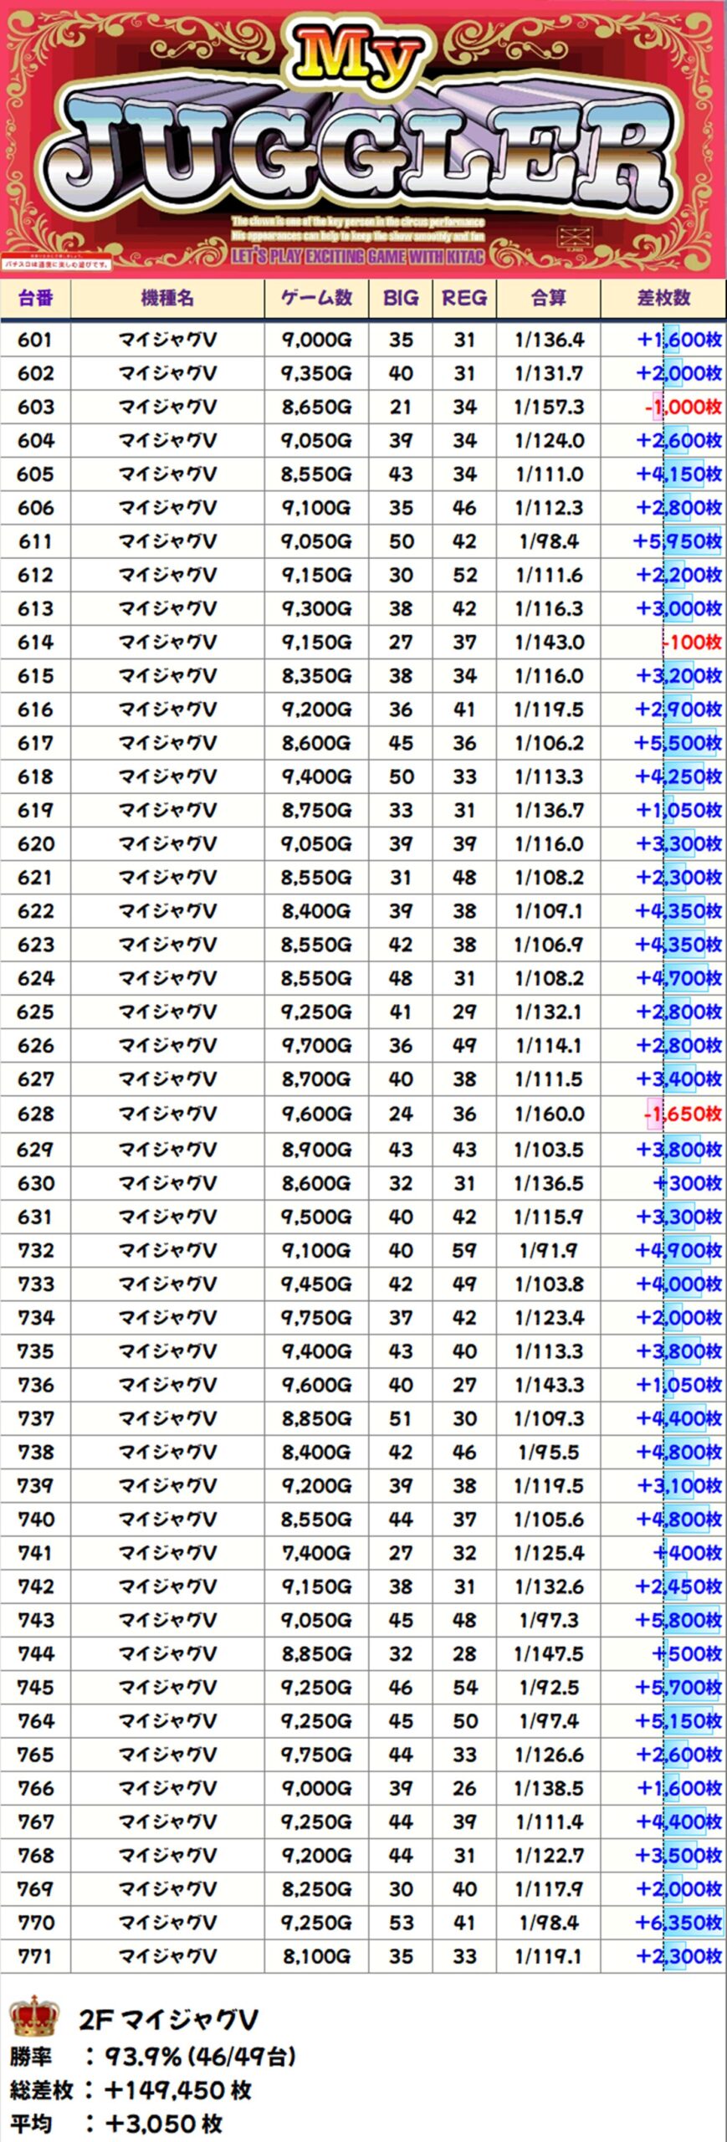This screenshot has width=727, height=2142.
Task: Click the 8,250G game count
Action: [x=316, y=1889]
